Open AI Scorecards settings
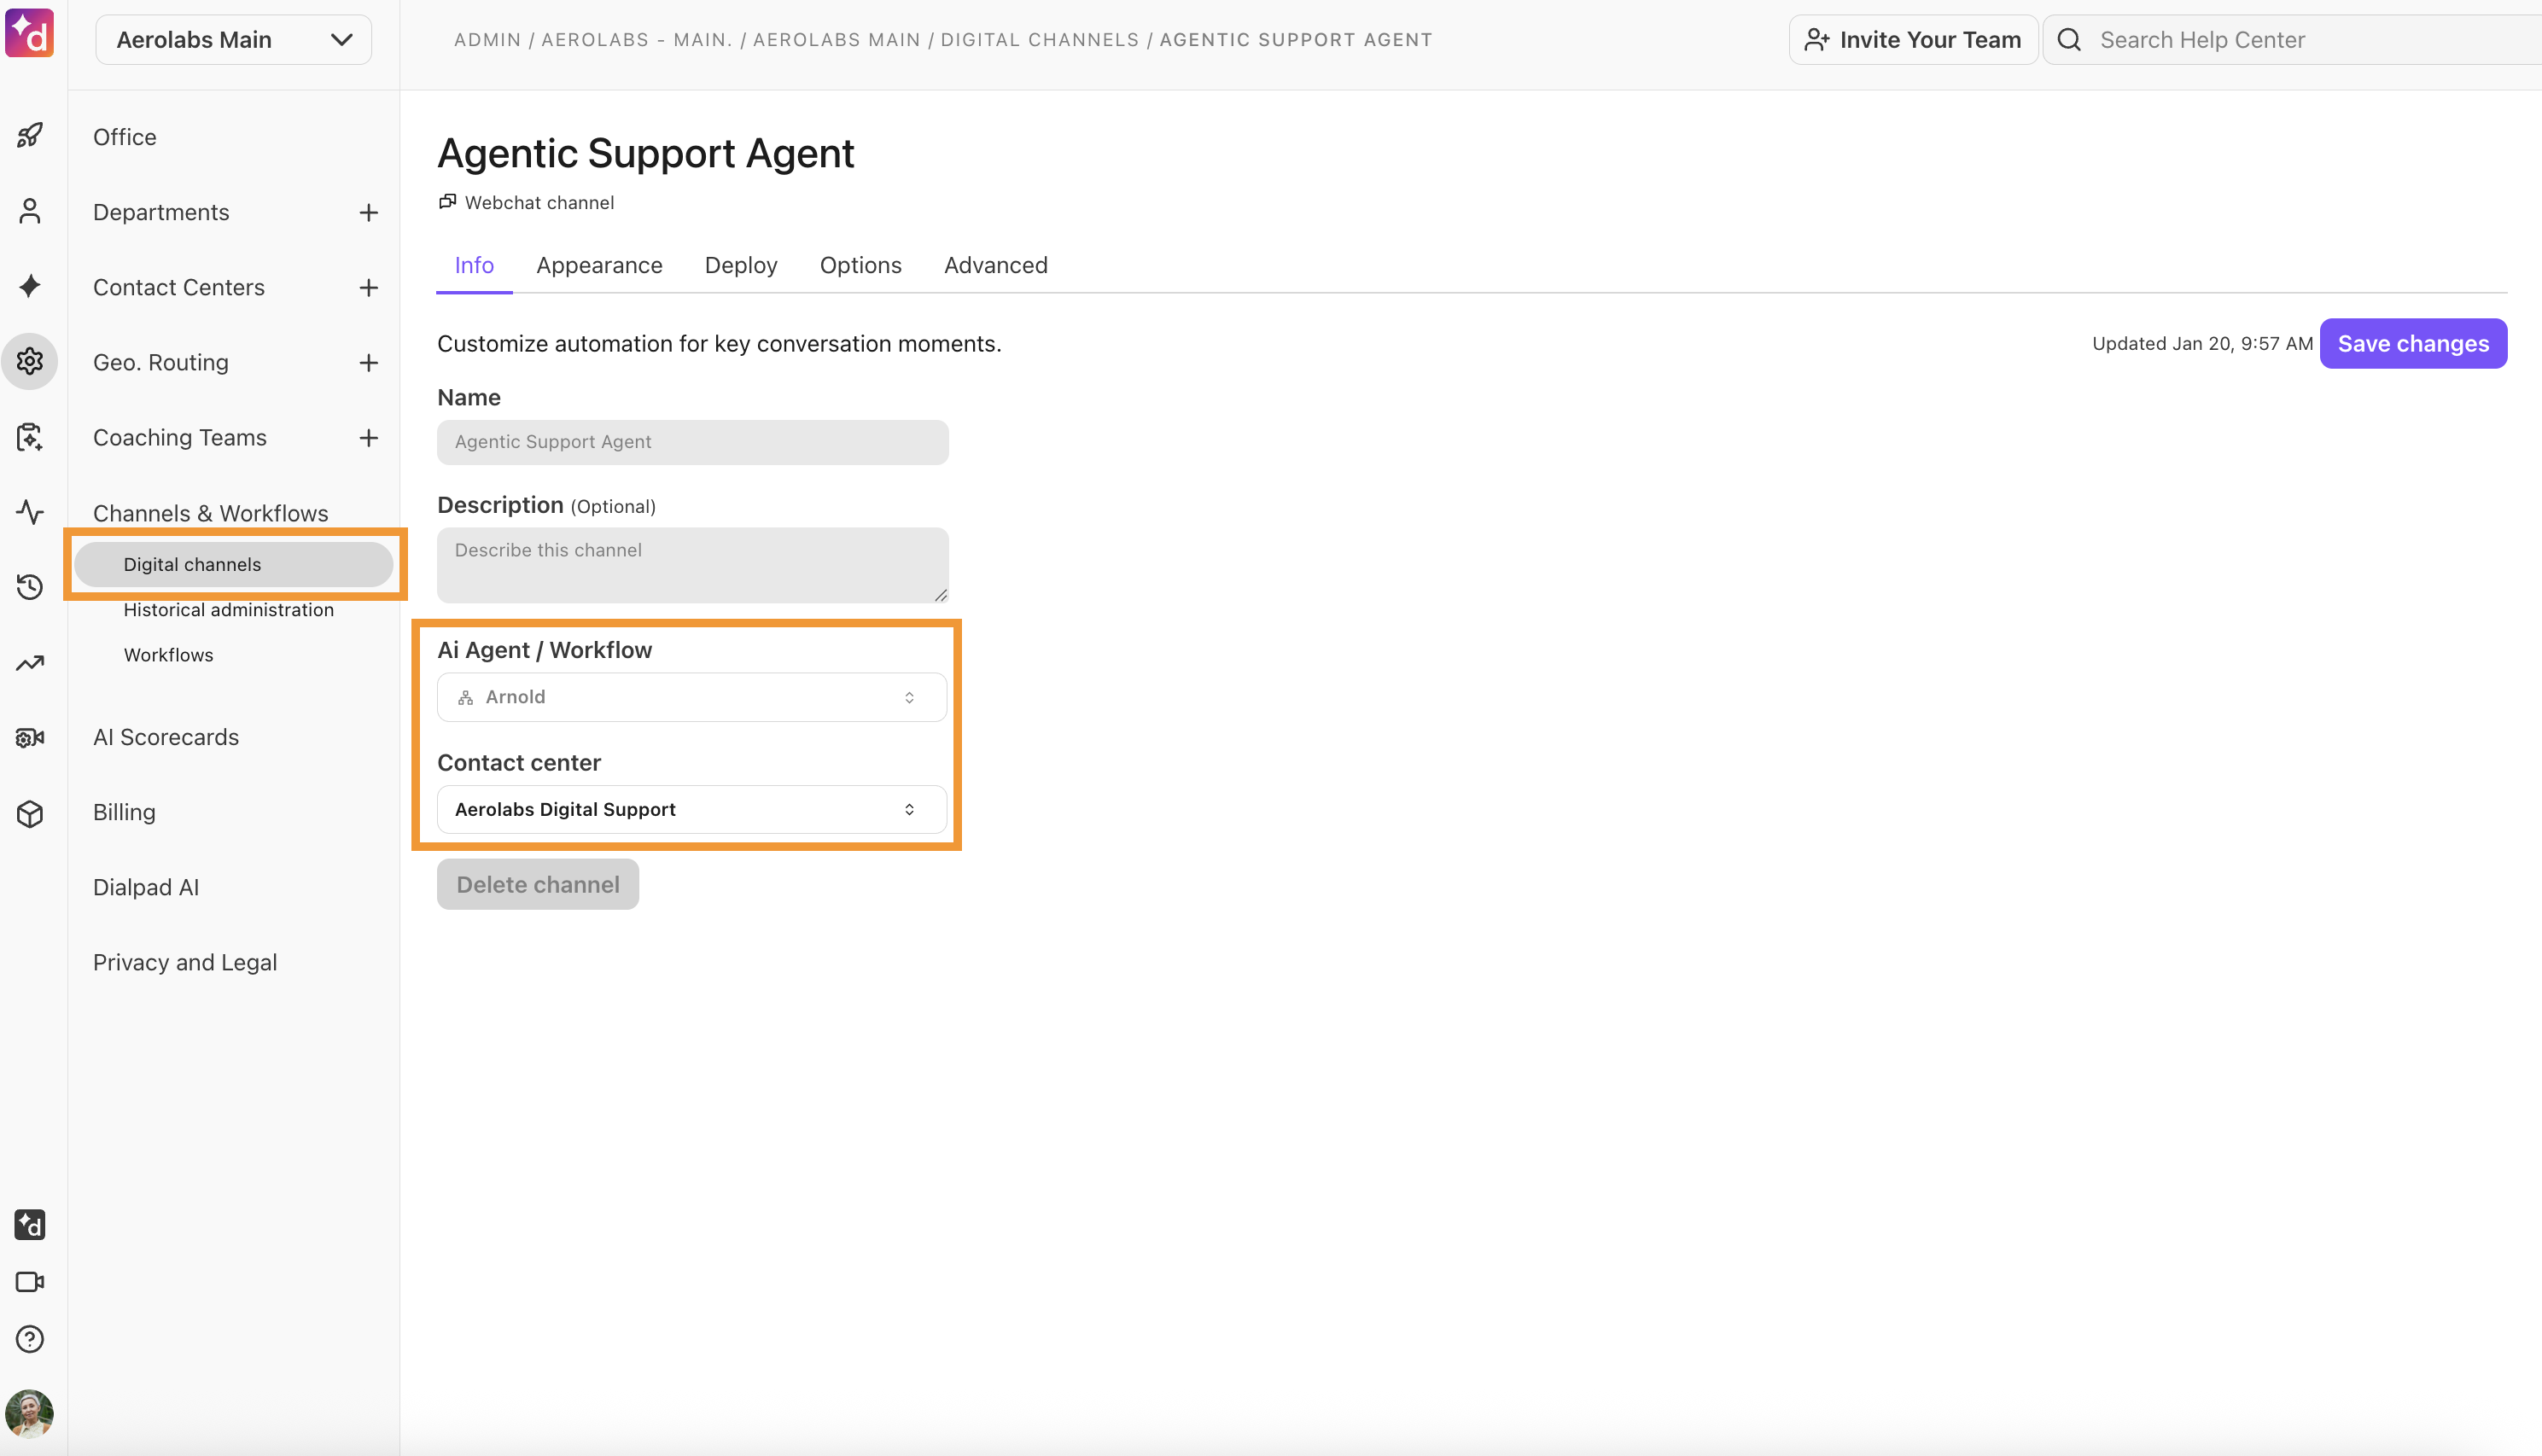The height and width of the screenshot is (1456, 2542). [166, 737]
